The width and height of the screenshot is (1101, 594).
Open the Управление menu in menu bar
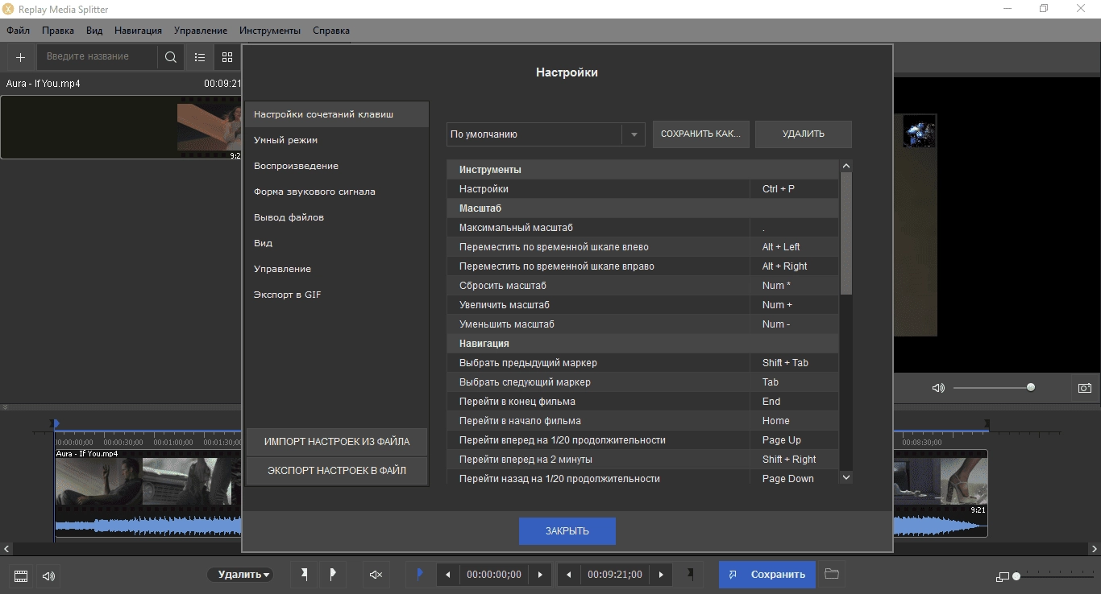pyautogui.click(x=200, y=31)
